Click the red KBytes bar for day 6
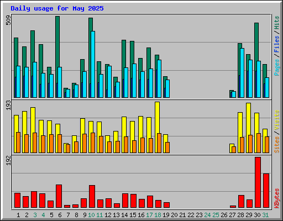 pyautogui.click(x=59, y=196)
